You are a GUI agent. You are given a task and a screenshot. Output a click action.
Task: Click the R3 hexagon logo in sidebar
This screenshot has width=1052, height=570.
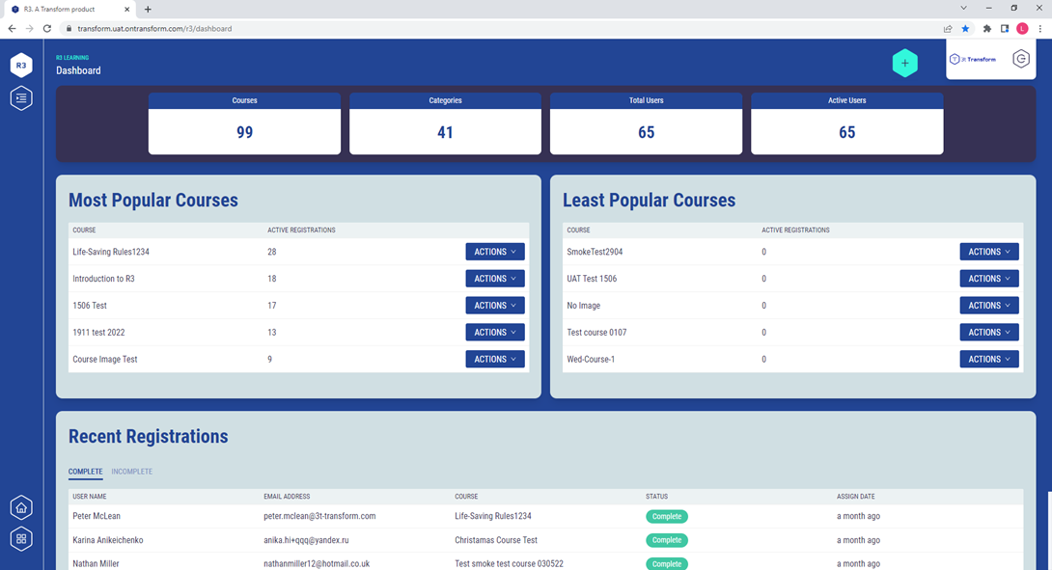21,66
